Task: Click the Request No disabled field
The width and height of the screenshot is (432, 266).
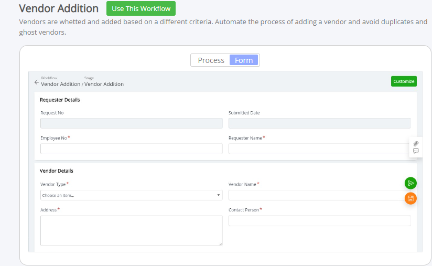Action: point(132,123)
